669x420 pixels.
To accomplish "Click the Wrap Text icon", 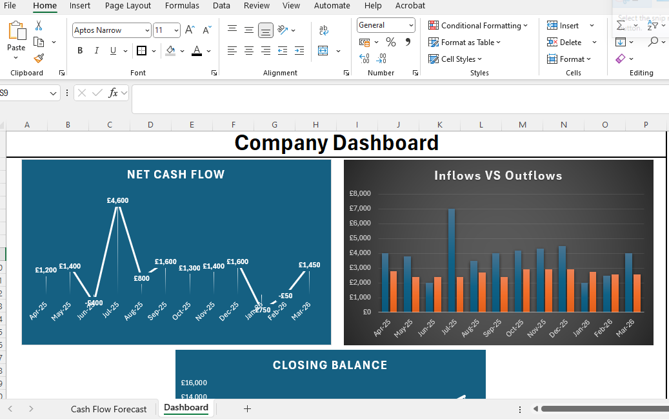I will point(323,30).
